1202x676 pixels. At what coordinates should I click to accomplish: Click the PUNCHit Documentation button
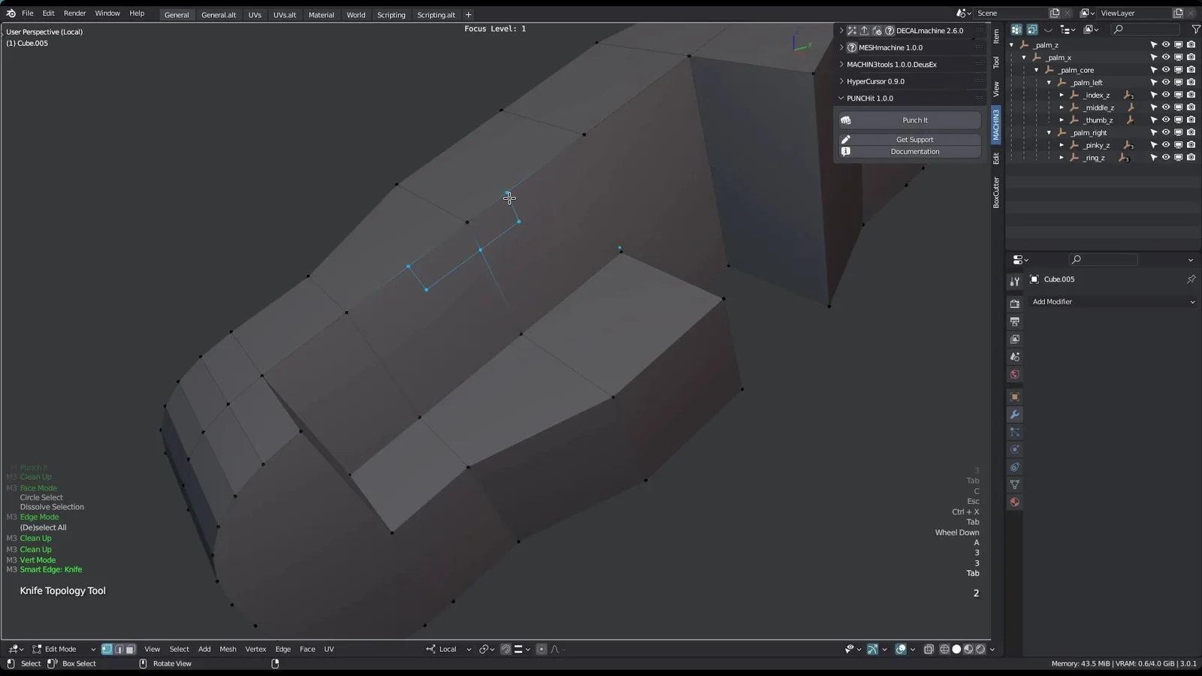[914, 152]
